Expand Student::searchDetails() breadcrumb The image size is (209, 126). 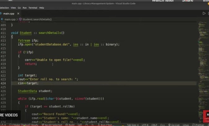point(37,19)
